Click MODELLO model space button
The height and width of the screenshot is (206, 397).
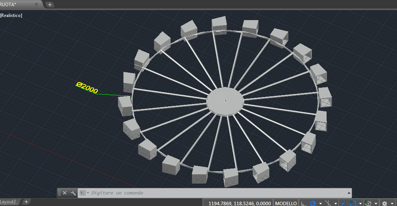pyautogui.click(x=286, y=203)
